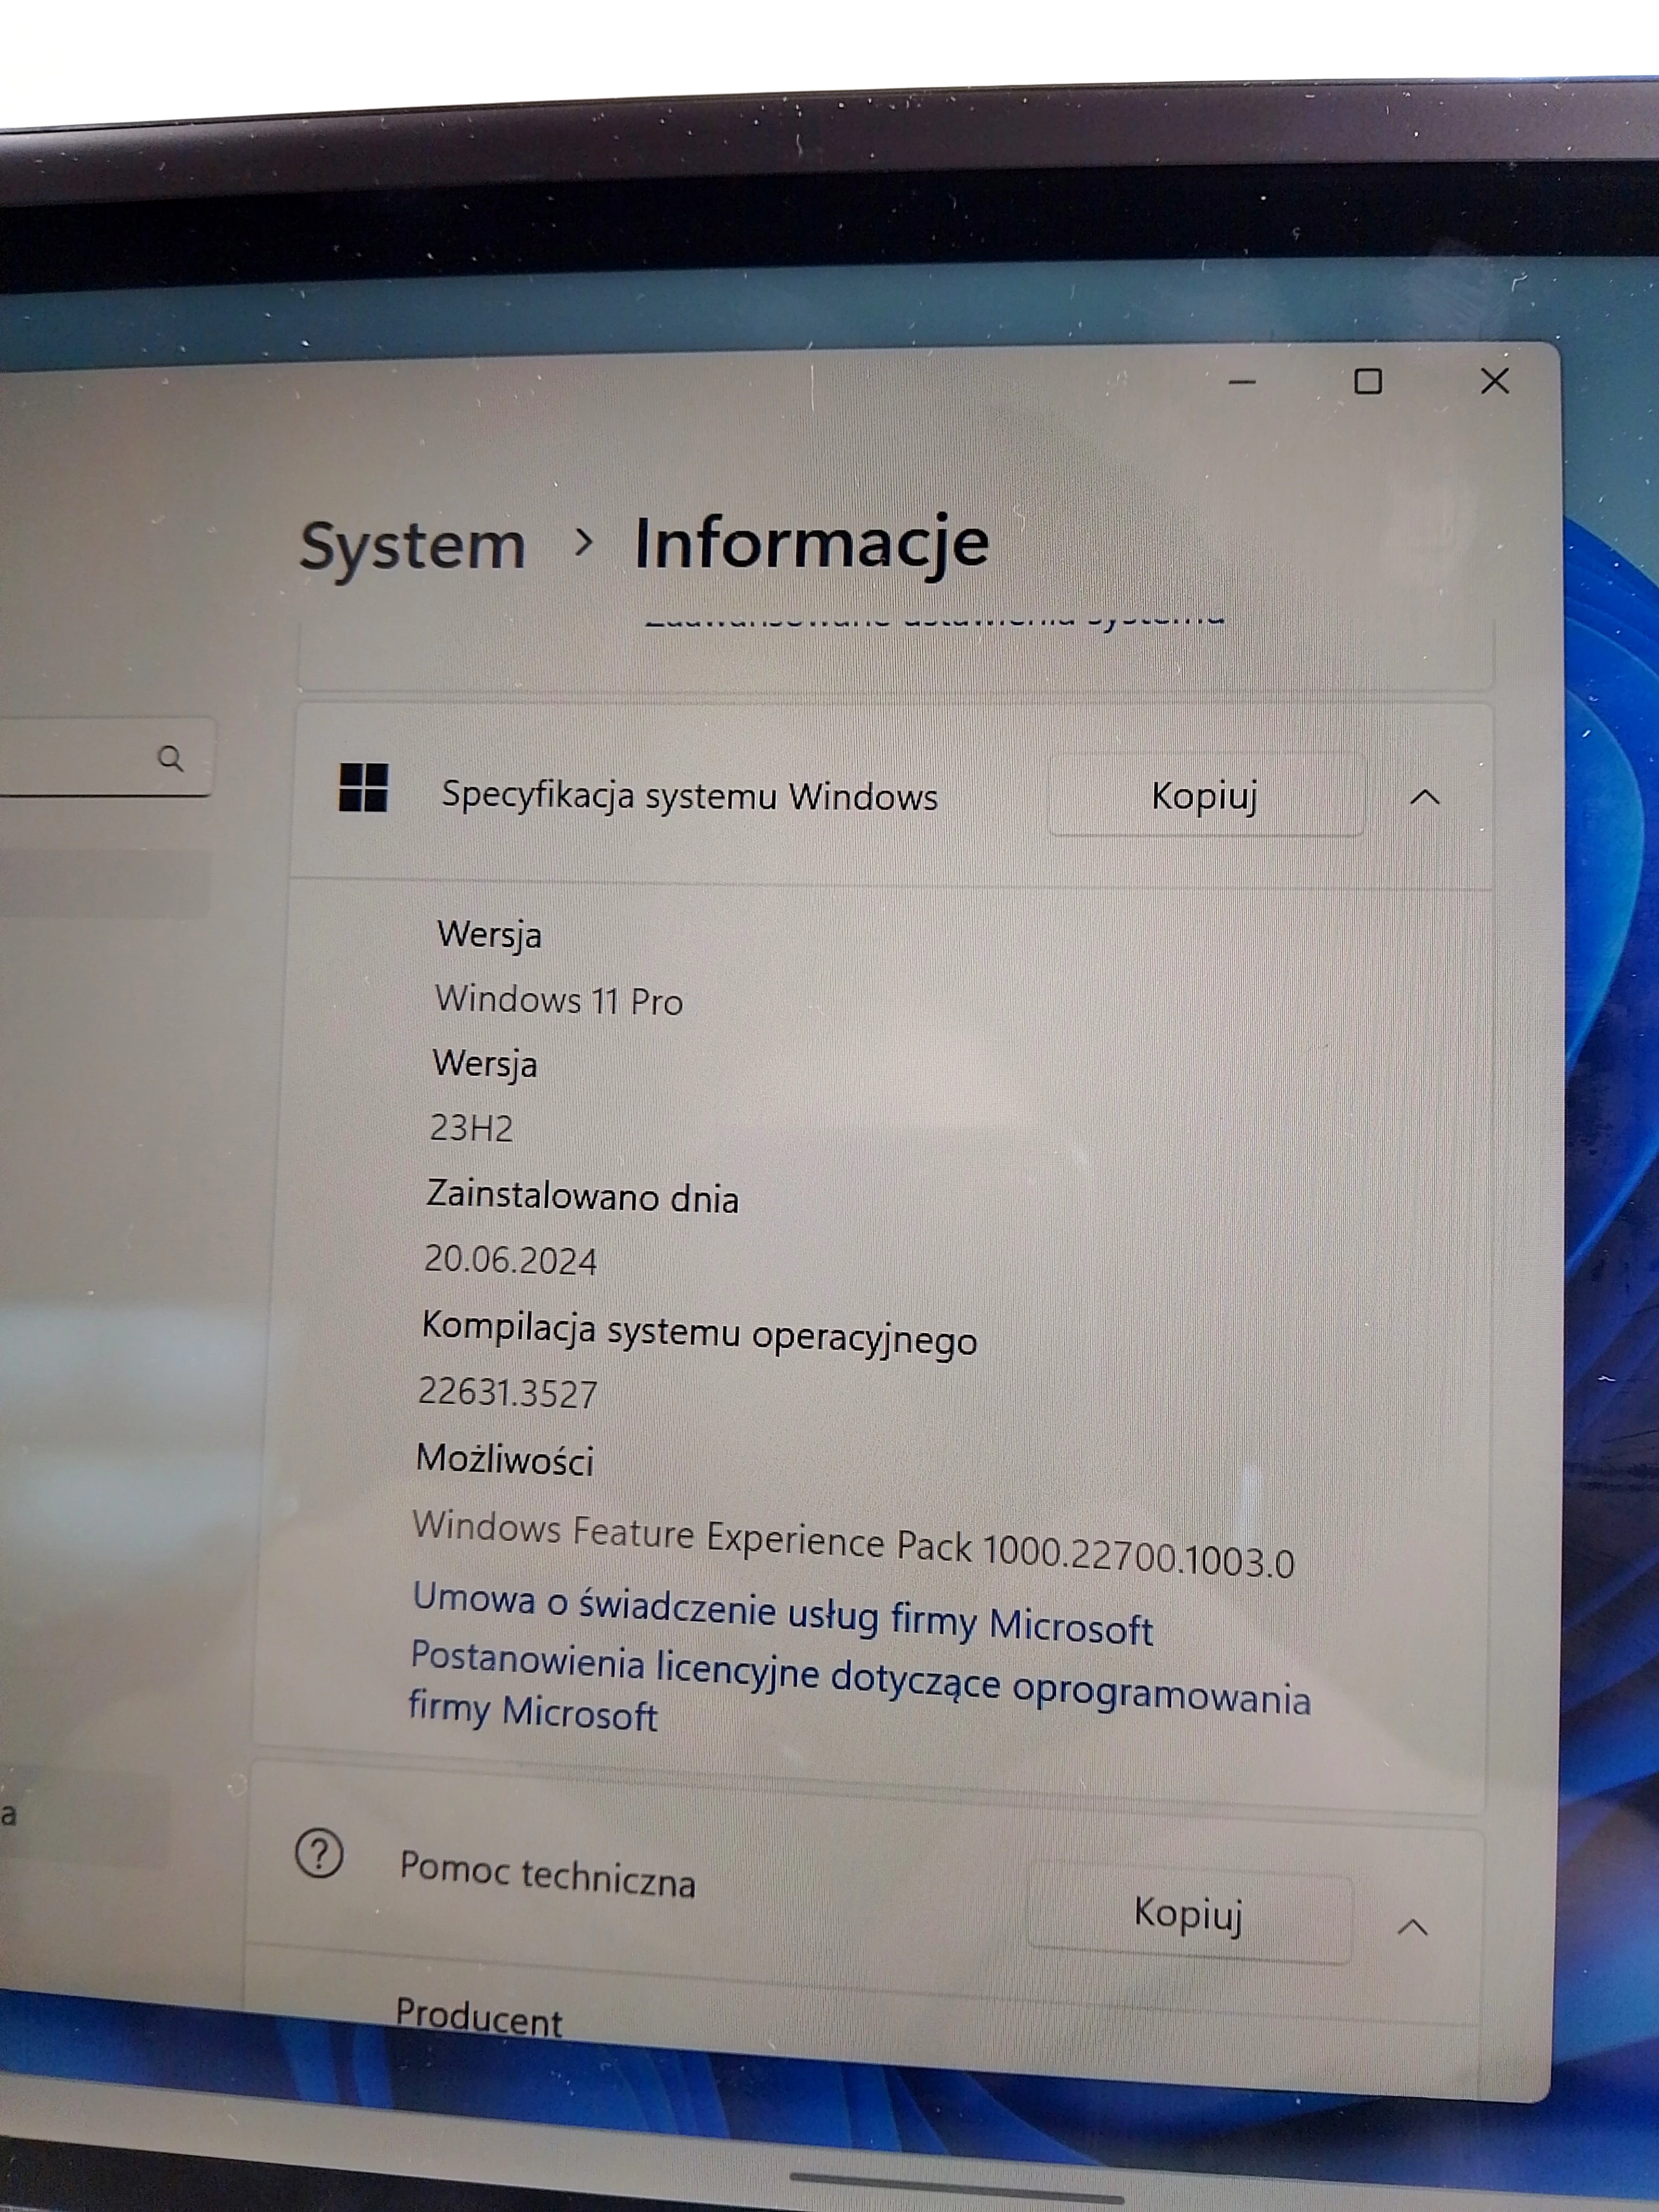This screenshot has height=2212, width=1659.
Task: Click the search magnifier icon
Action: (x=170, y=758)
